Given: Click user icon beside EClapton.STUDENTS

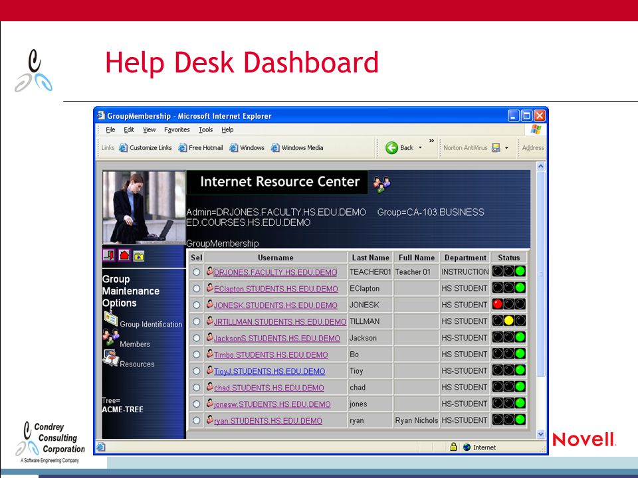Looking at the screenshot, I should (209, 287).
